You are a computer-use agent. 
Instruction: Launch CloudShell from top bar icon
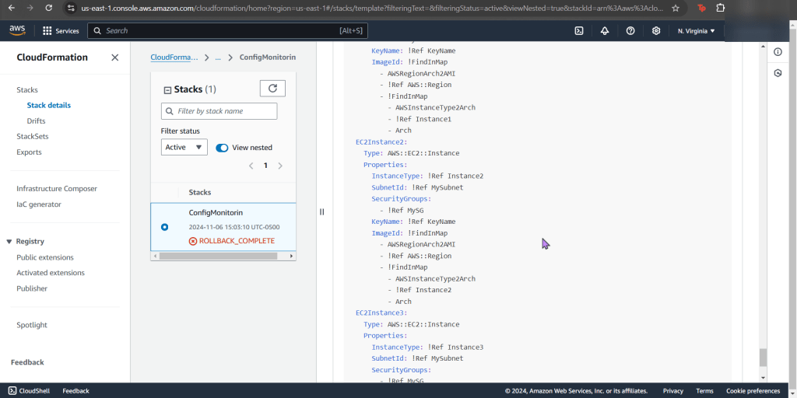(579, 31)
